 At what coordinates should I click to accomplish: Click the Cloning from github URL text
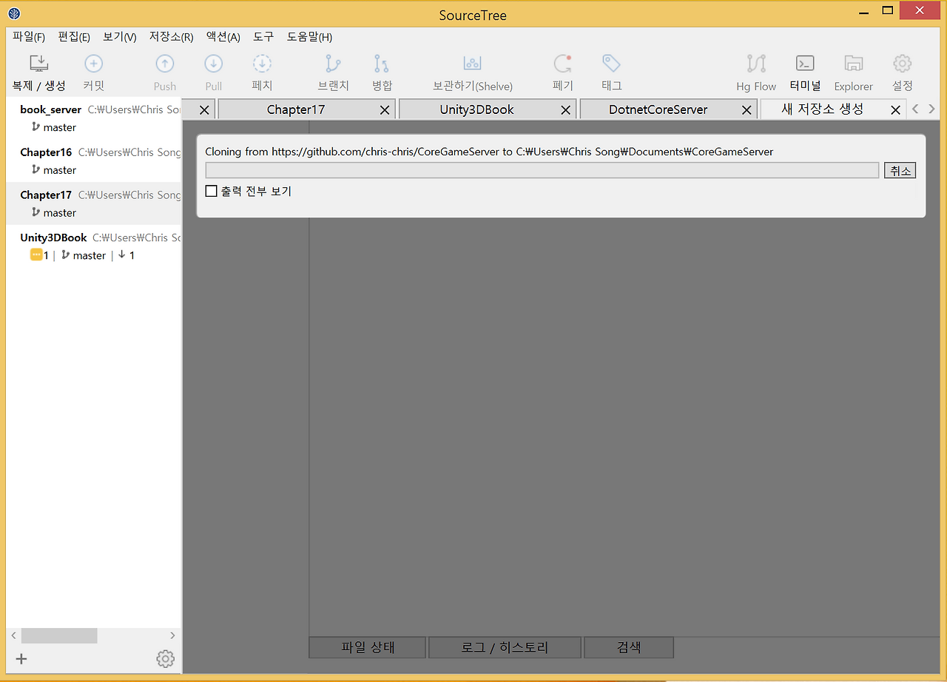tap(489, 152)
